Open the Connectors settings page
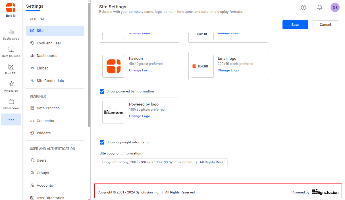345x200 pixels. [x=46, y=121]
